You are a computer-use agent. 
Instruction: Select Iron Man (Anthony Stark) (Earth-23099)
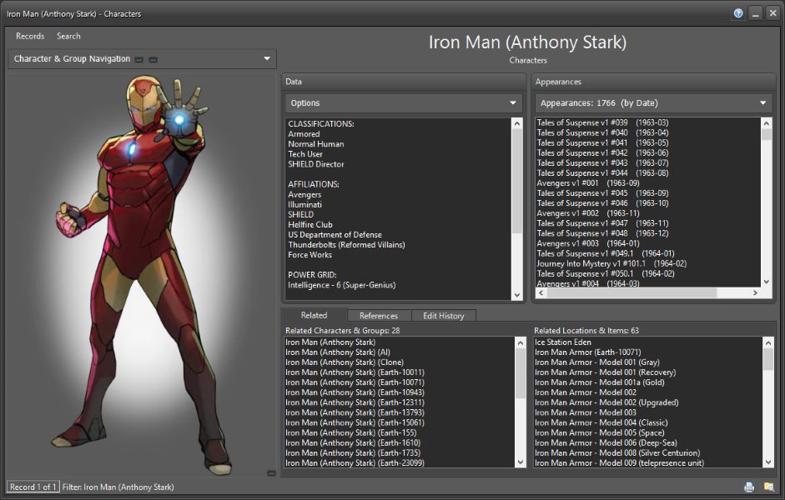[355, 463]
